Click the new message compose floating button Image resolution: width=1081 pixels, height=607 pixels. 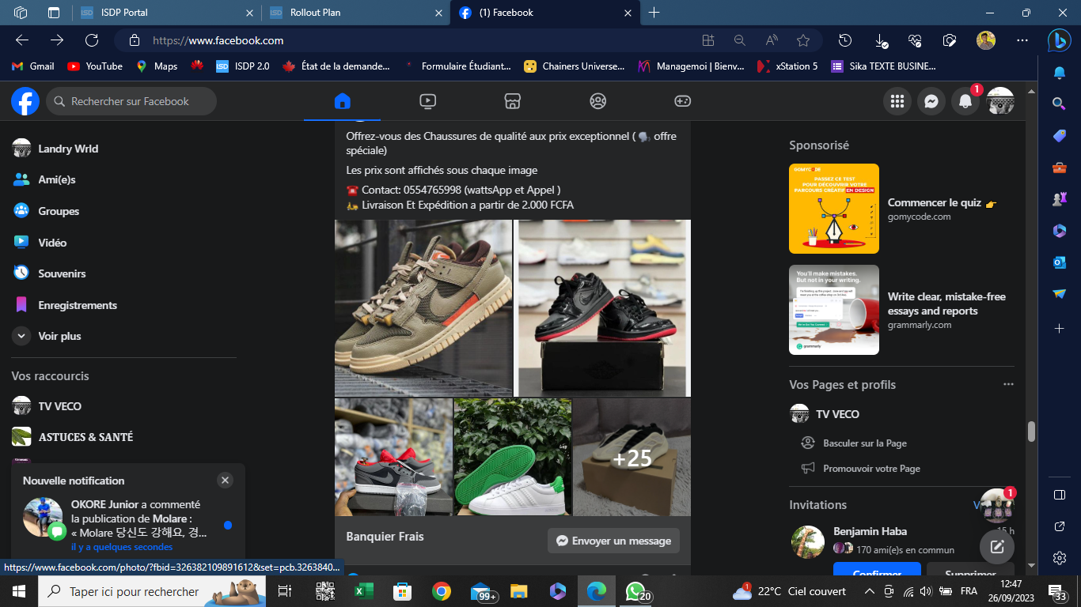tap(996, 546)
